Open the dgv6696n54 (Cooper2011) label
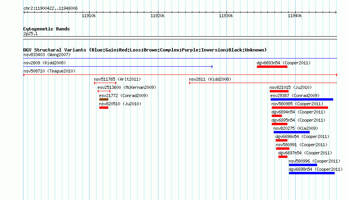The width and height of the screenshot is (348, 200). point(302,136)
